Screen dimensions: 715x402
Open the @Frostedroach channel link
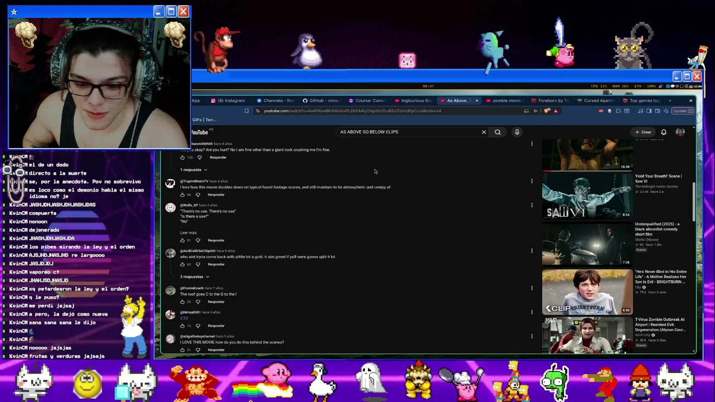click(x=192, y=288)
